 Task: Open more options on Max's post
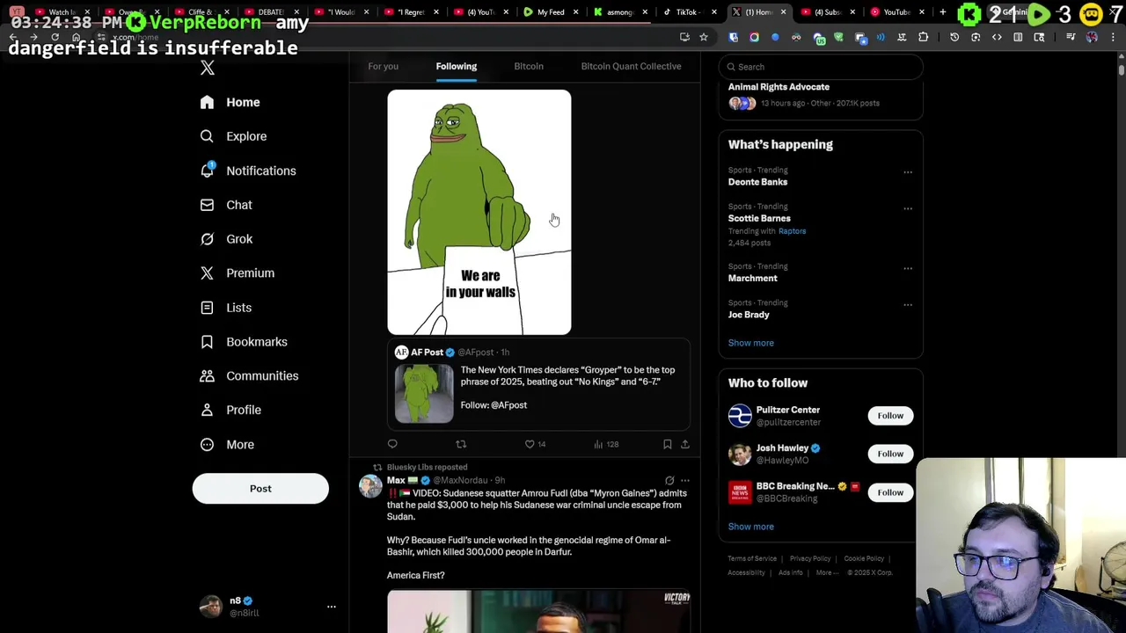(684, 481)
